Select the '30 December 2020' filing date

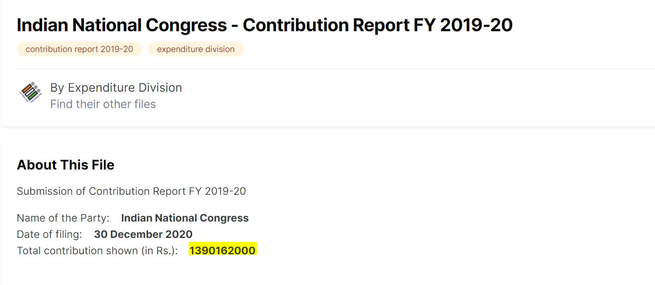tap(143, 234)
